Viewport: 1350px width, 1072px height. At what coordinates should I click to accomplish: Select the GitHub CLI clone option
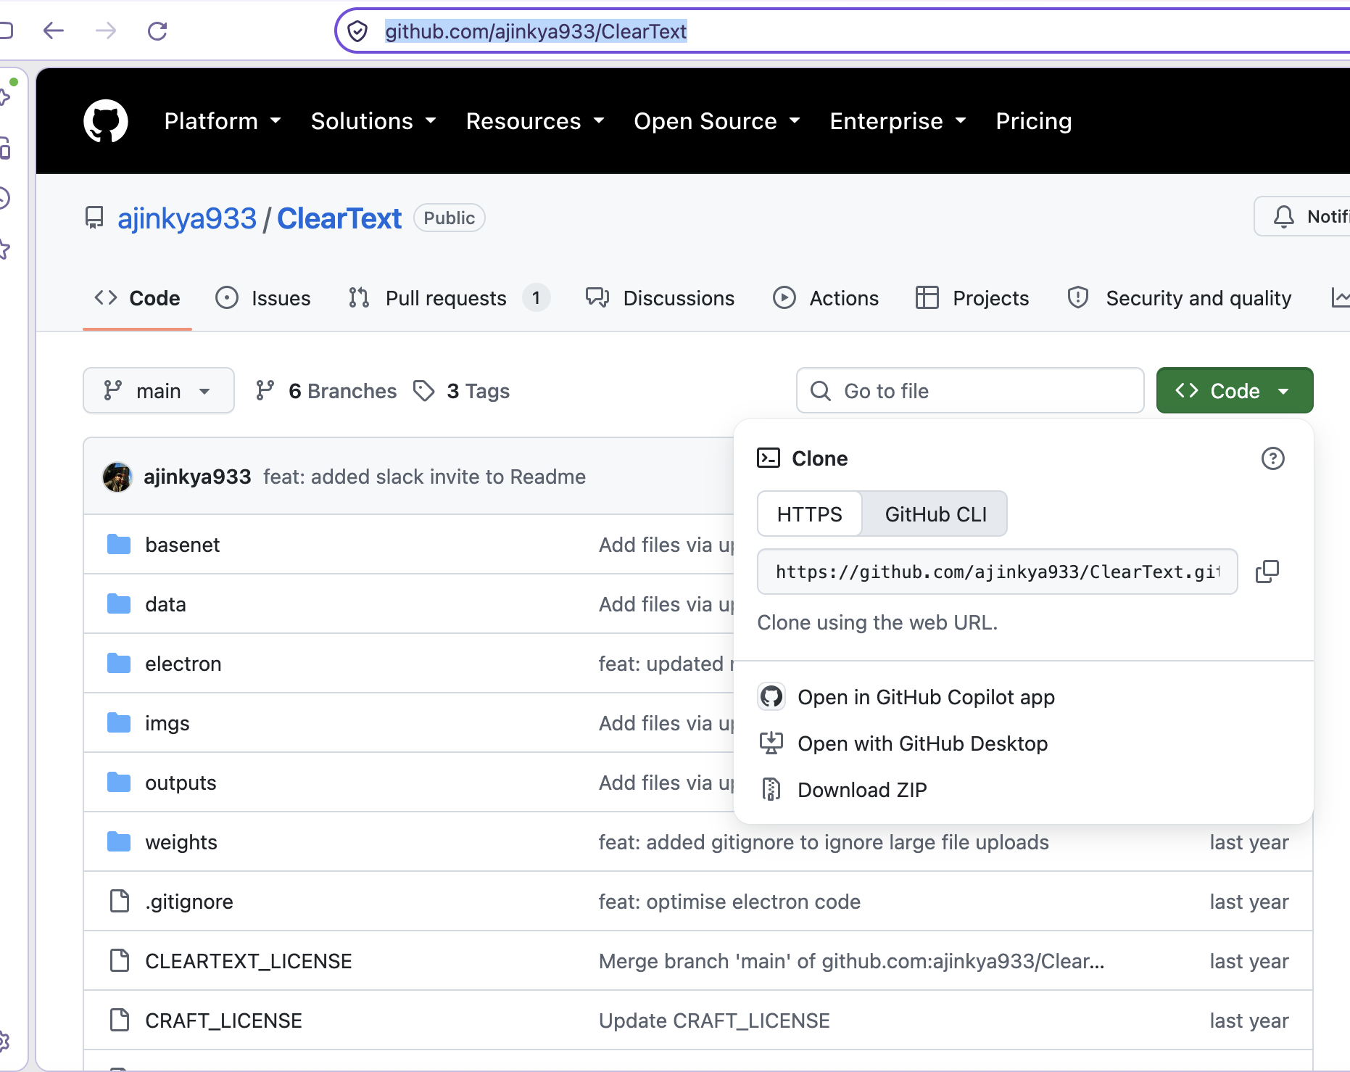[935, 514]
